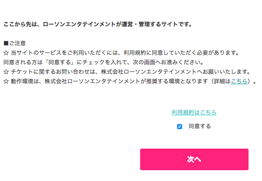Click the 同意する label beside the checkbox

[200, 127]
